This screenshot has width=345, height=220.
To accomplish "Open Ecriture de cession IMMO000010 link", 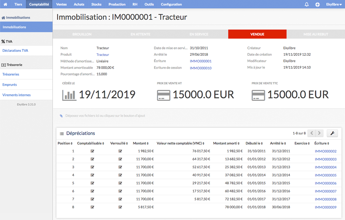I will (201, 68).
